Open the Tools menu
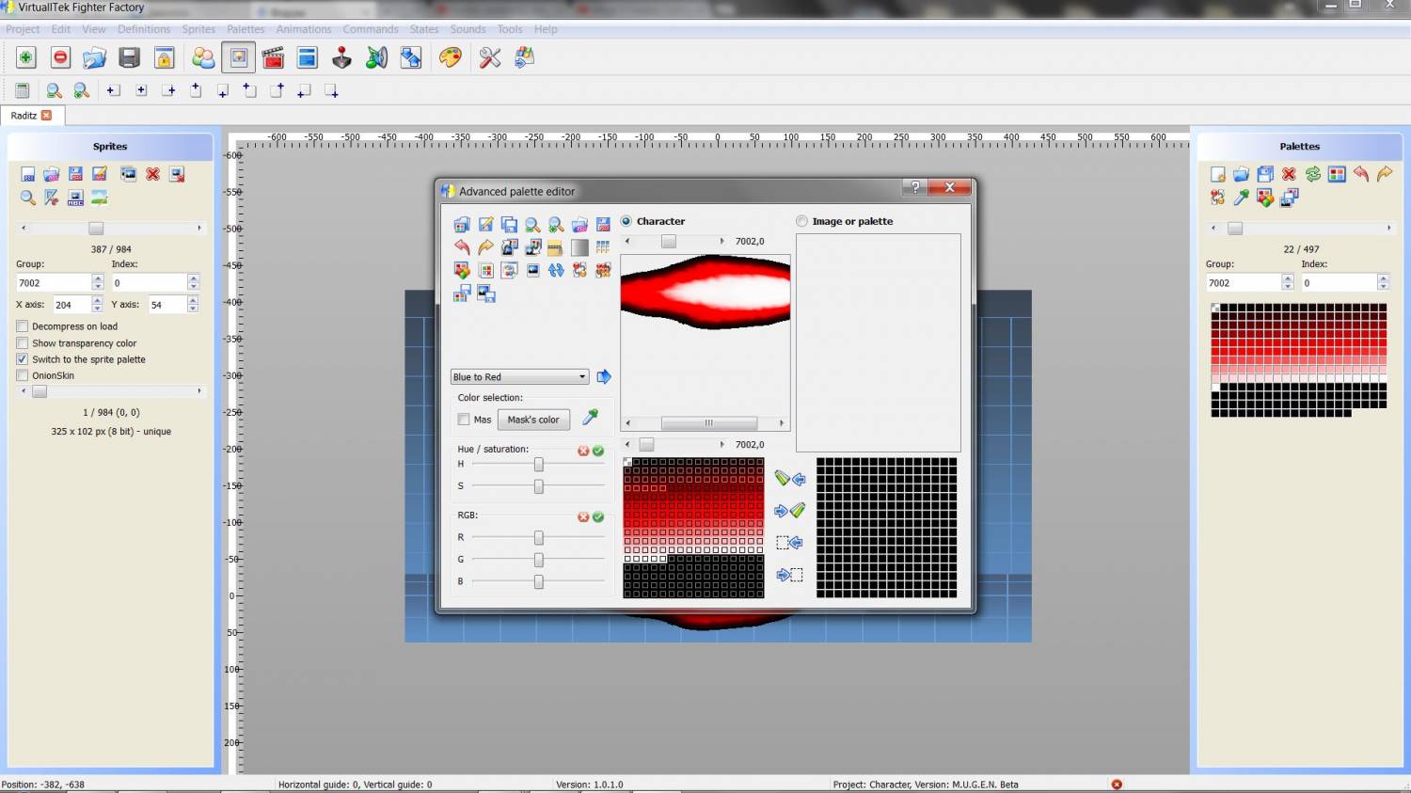The image size is (1411, 793). point(510,29)
